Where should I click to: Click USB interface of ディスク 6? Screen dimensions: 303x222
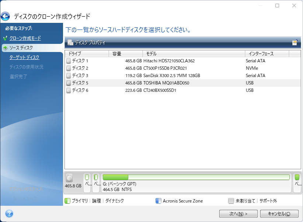[250, 90]
